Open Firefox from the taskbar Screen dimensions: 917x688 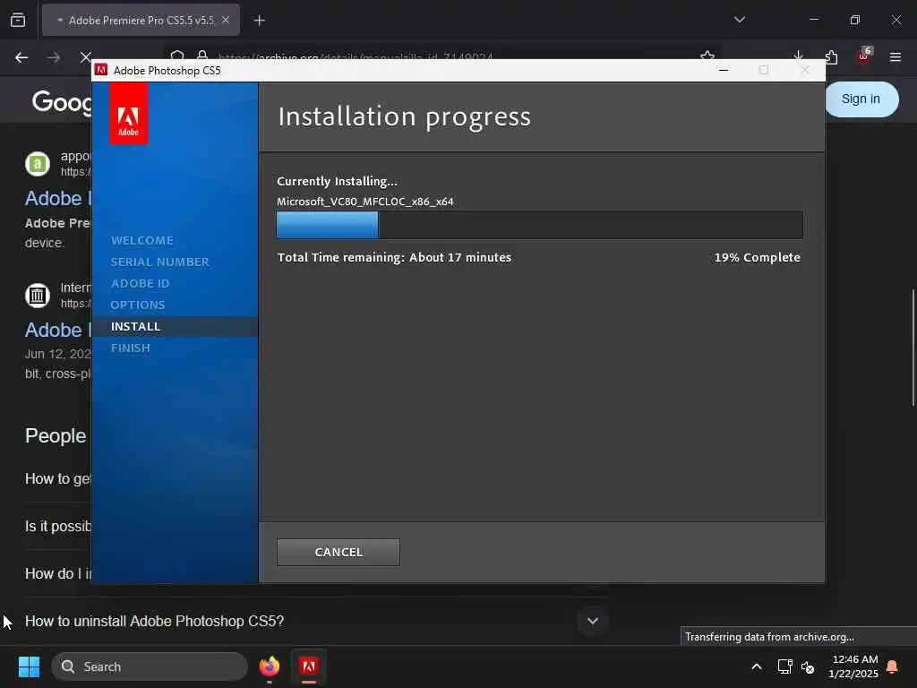[x=270, y=666]
